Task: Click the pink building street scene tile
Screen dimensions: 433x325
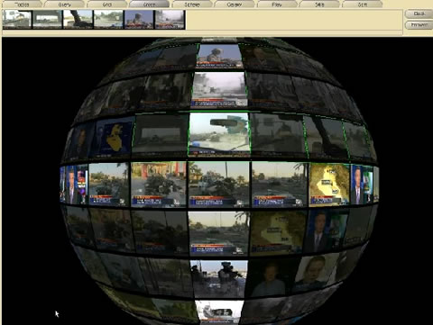Action: point(159,184)
